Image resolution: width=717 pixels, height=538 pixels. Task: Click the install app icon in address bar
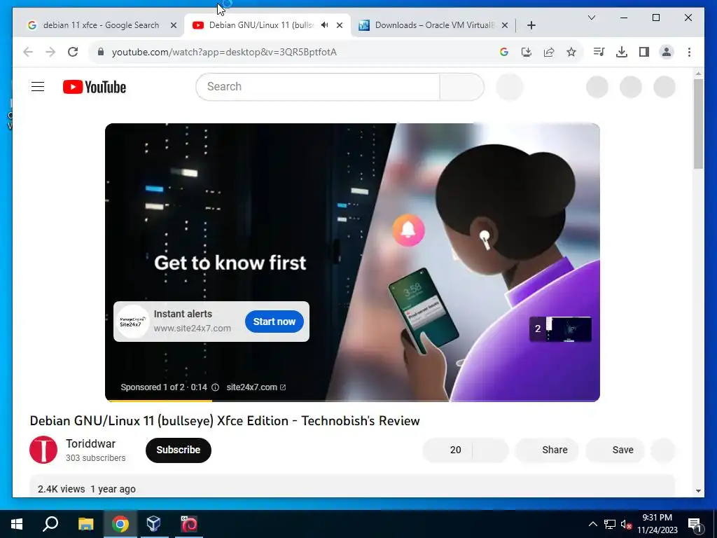tap(527, 52)
